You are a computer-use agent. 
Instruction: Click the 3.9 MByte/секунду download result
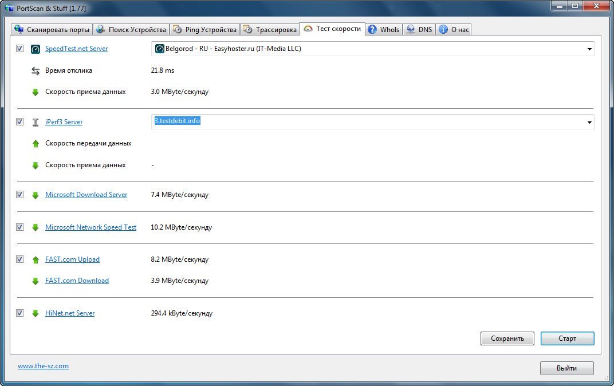(x=180, y=280)
